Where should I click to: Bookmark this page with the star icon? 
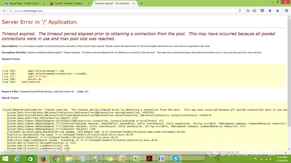pyautogui.click(x=248, y=11)
